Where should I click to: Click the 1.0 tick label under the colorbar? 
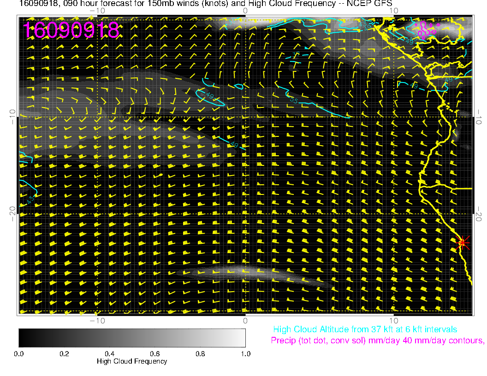(245, 354)
